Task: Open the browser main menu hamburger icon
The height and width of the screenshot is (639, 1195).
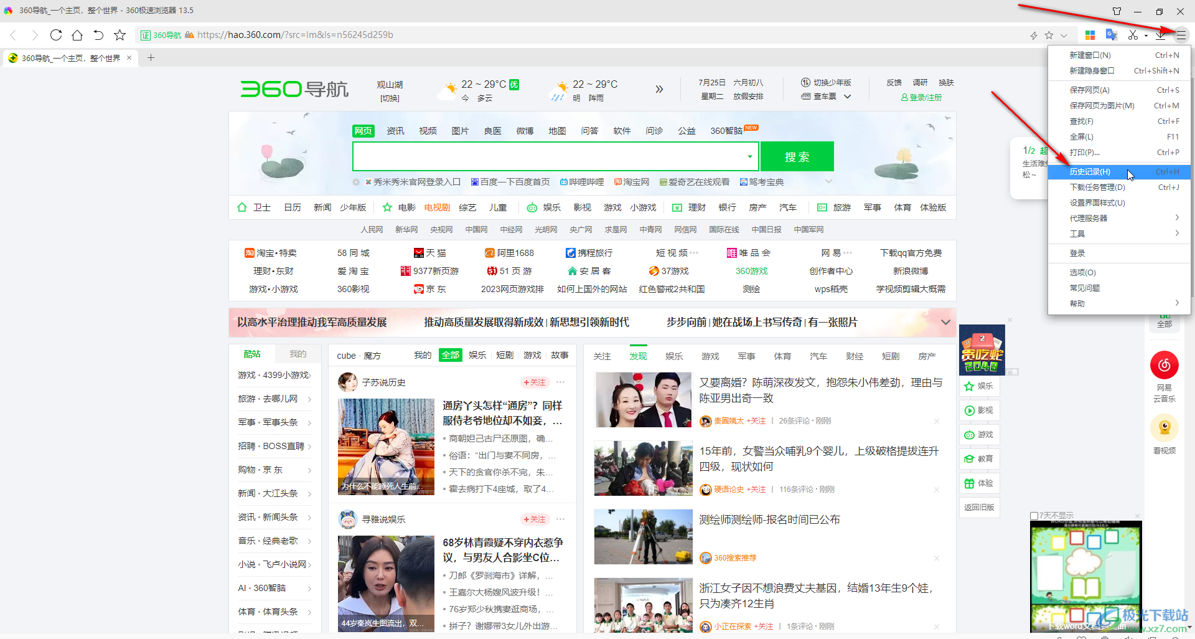Action: 1181,35
